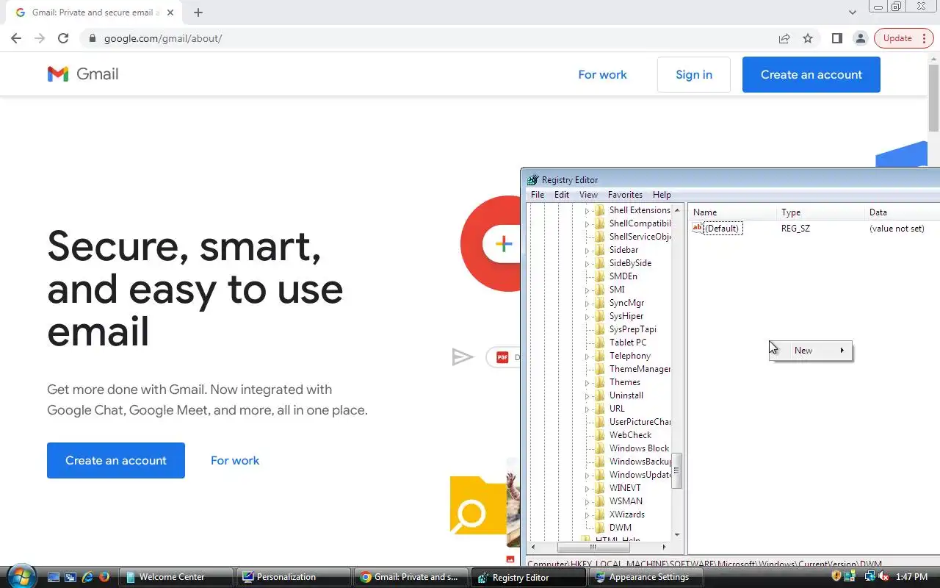Launch Internet Explorer from quick launch
This screenshot has height=588, width=940.
(x=87, y=578)
